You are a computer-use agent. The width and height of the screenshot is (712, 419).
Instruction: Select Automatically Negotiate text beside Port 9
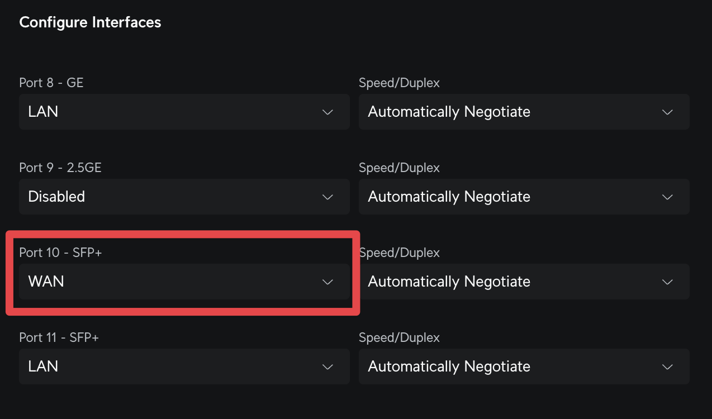[x=449, y=197]
